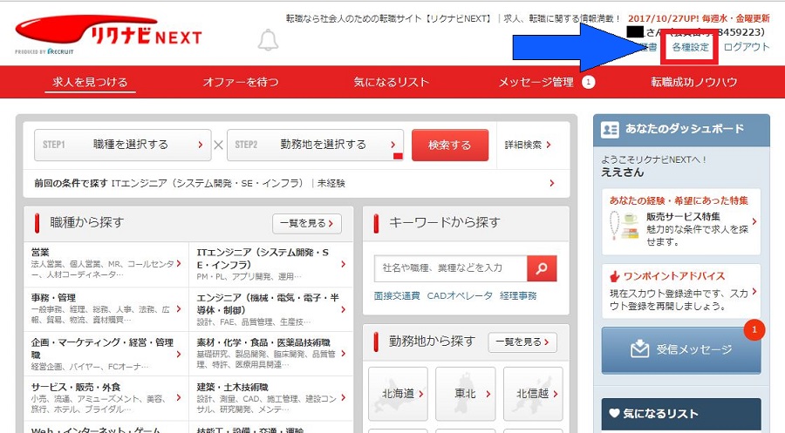Click 一覧を見る in 勤務地から探す
The width and height of the screenshot is (785, 433).
click(x=522, y=342)
